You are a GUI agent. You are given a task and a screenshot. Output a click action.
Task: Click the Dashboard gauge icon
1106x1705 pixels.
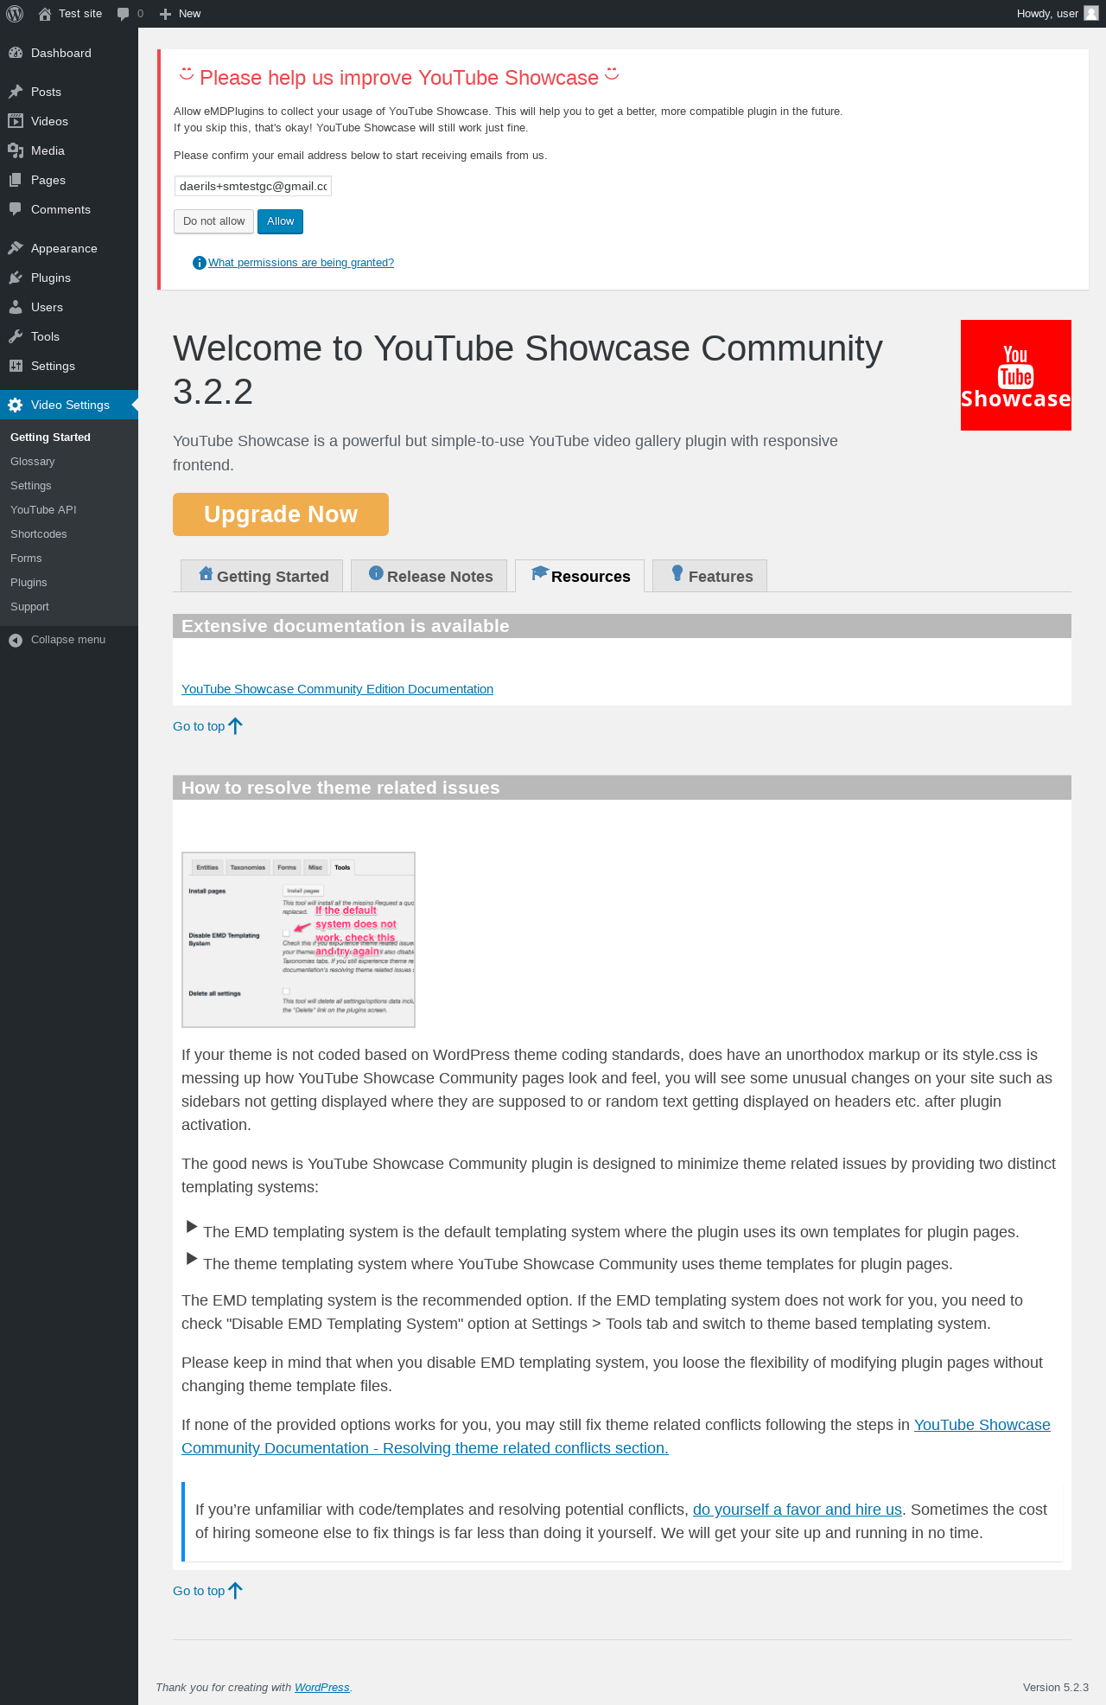[16, 53]
